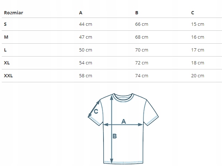
Task: Select the S size row label
Action: pyautogui.click(x=5, y=24)
